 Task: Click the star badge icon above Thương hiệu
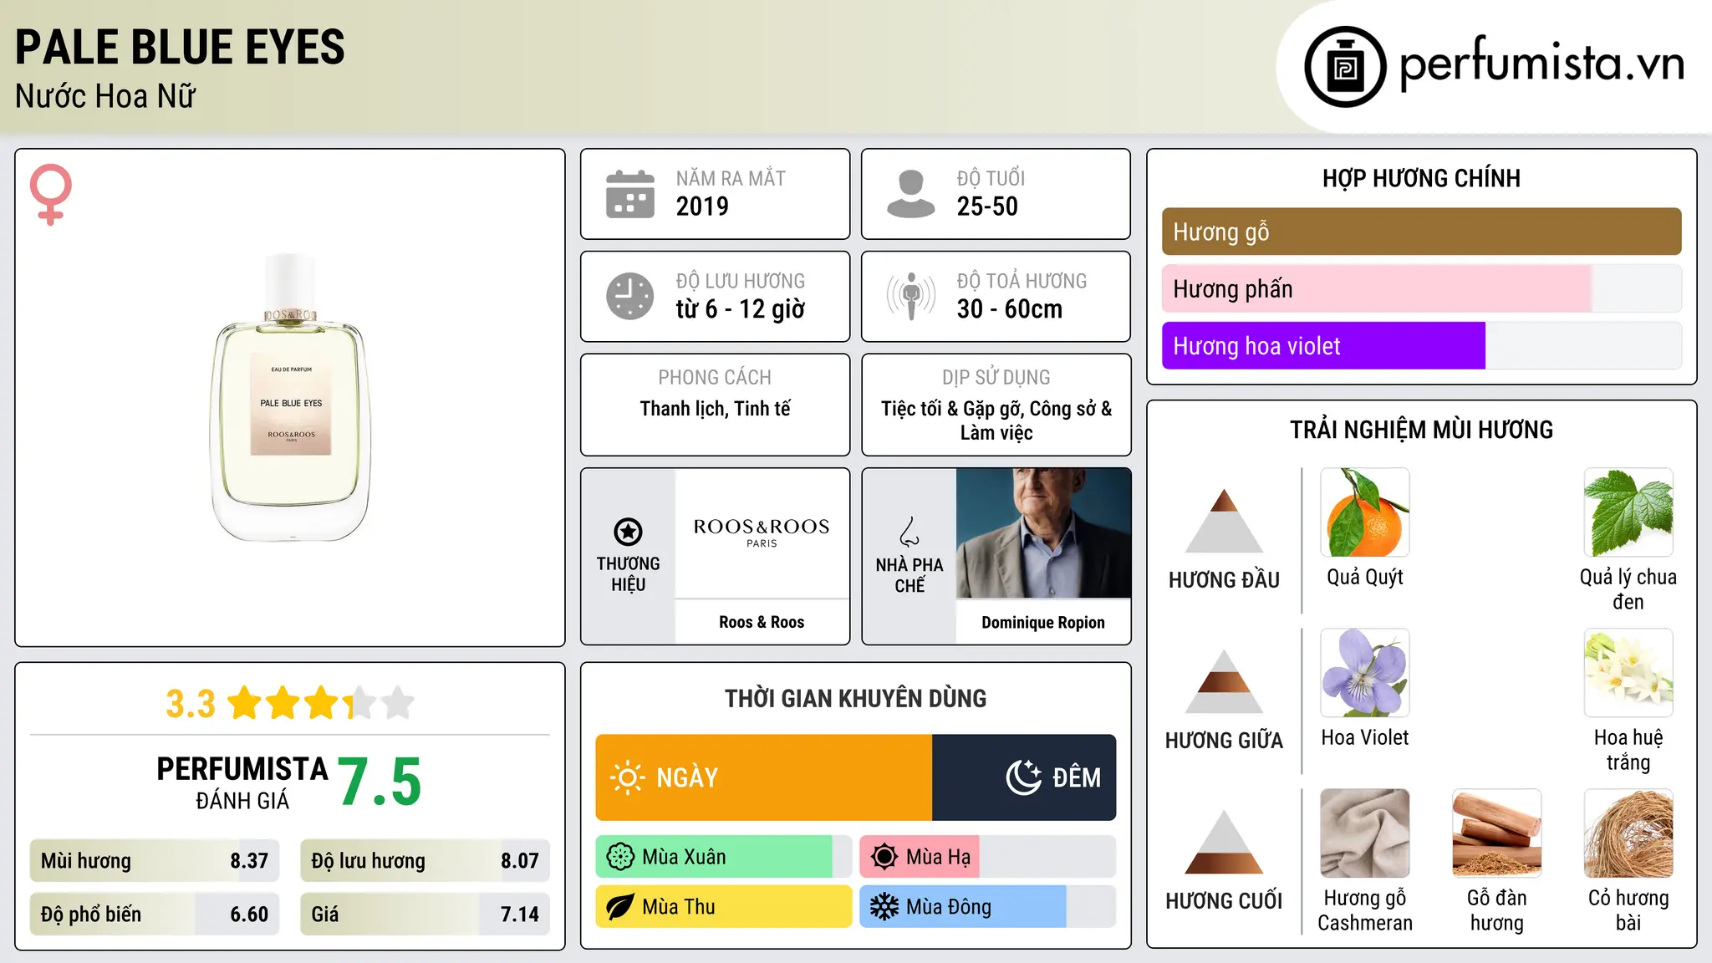tap(629, 532)
